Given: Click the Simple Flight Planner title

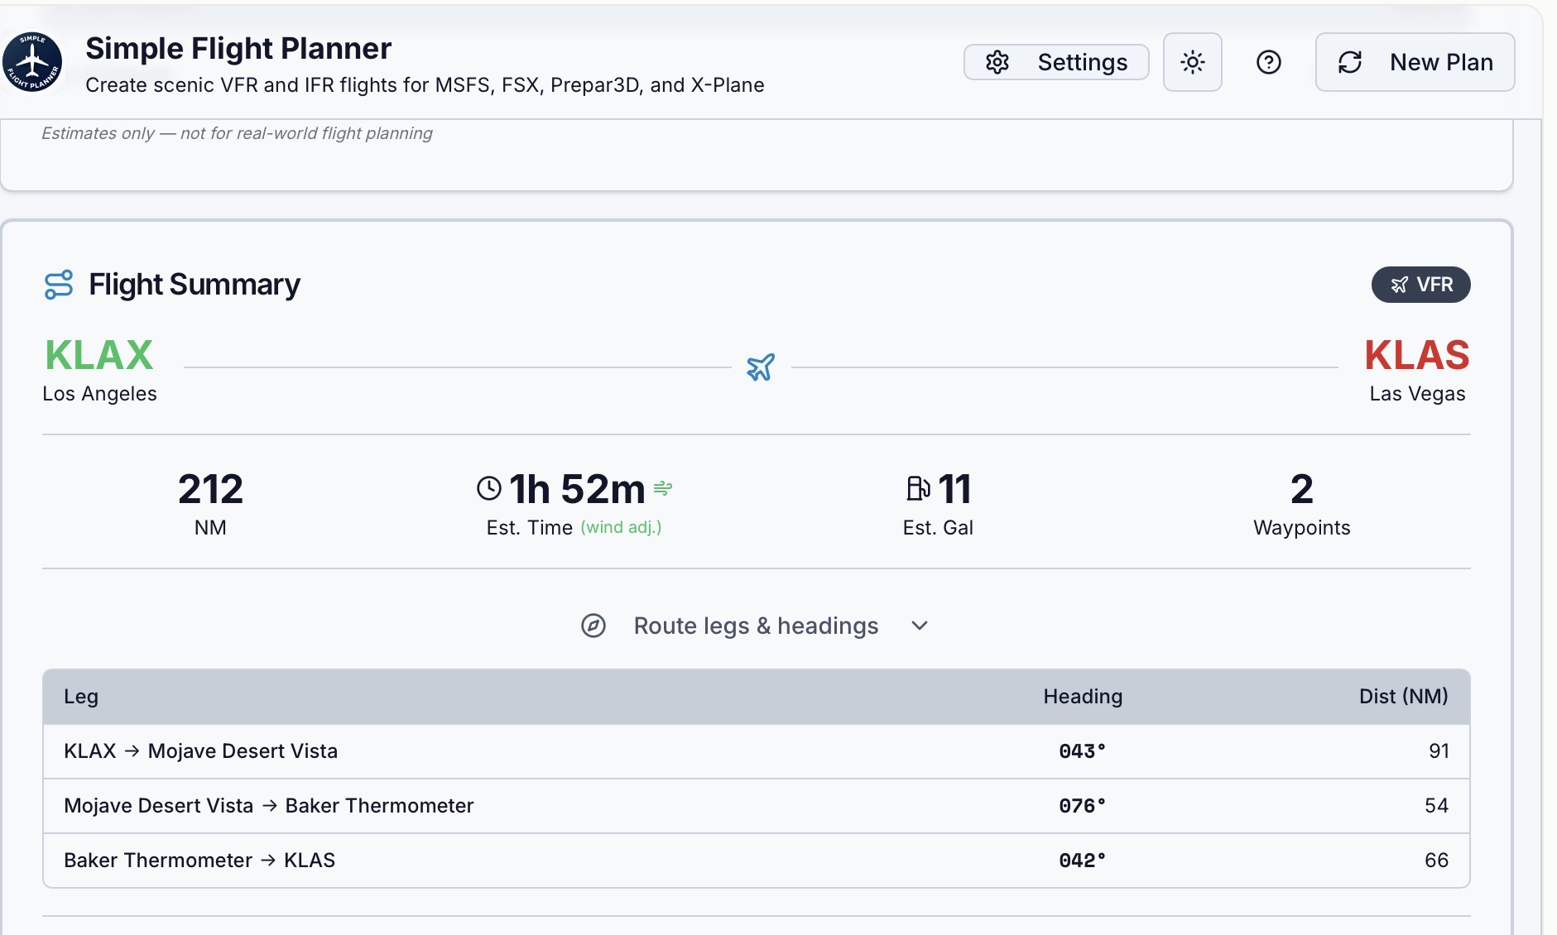Looking at the screenshot, I should point(238,49).
